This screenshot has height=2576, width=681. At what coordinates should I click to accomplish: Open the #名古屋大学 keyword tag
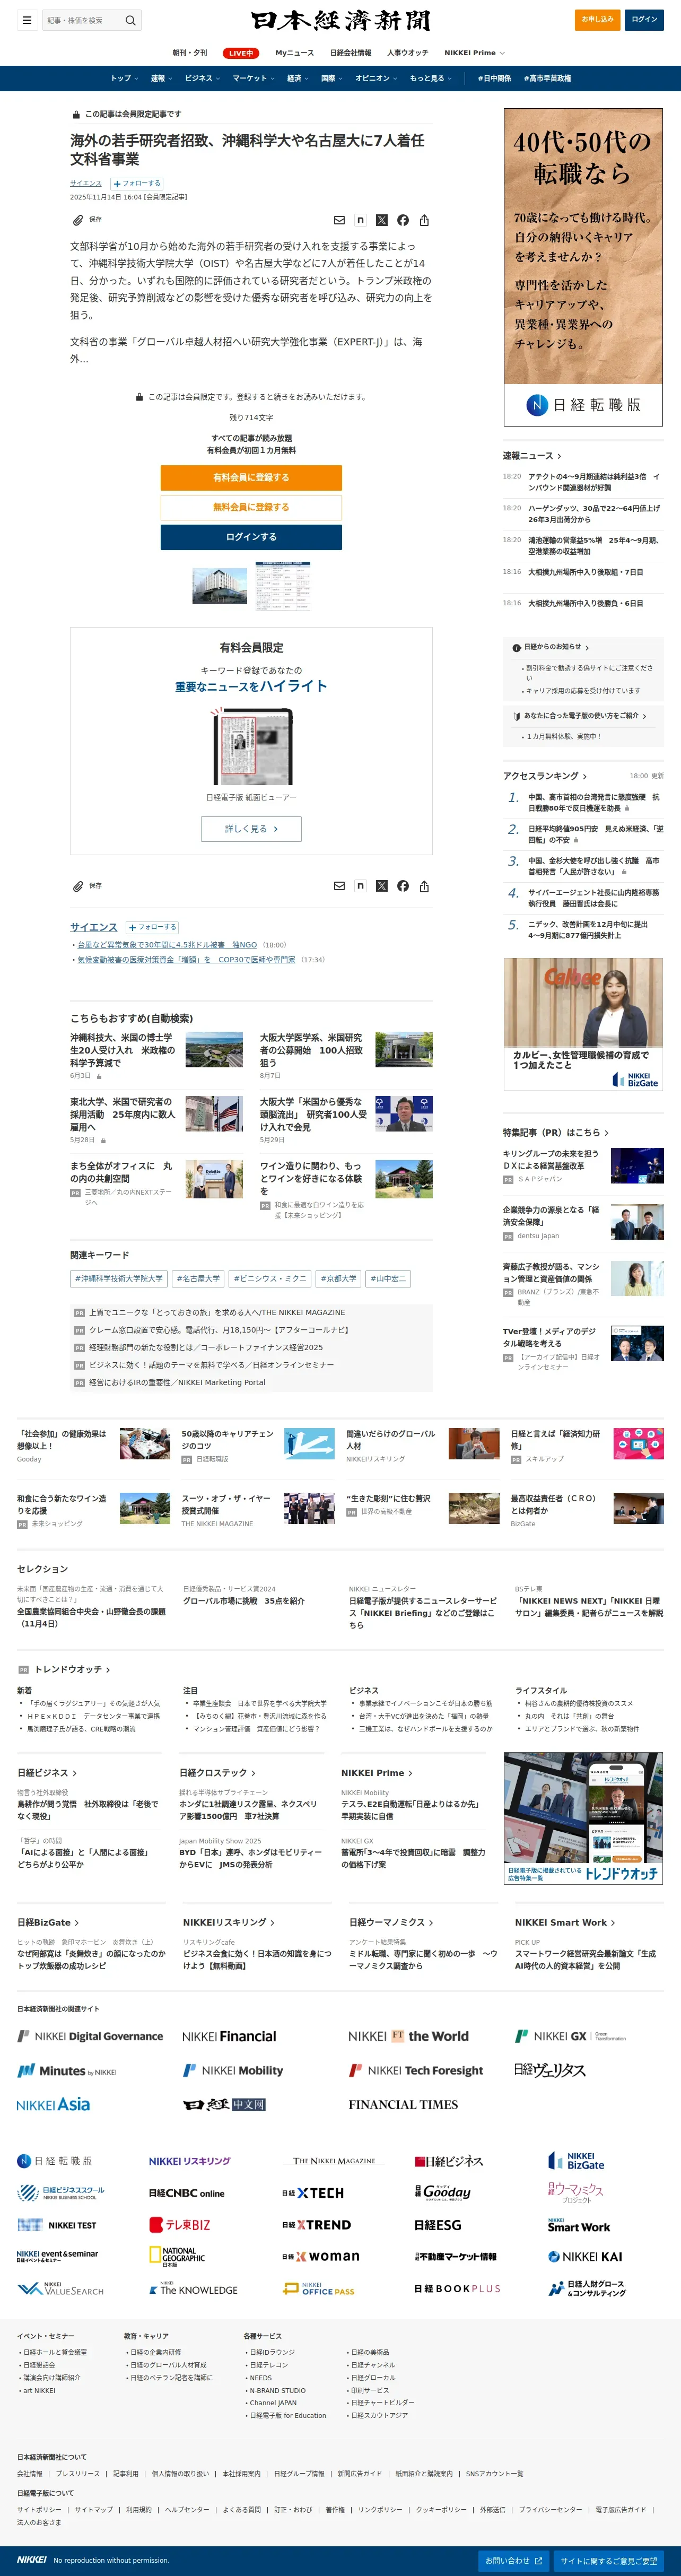[198, 1278]
